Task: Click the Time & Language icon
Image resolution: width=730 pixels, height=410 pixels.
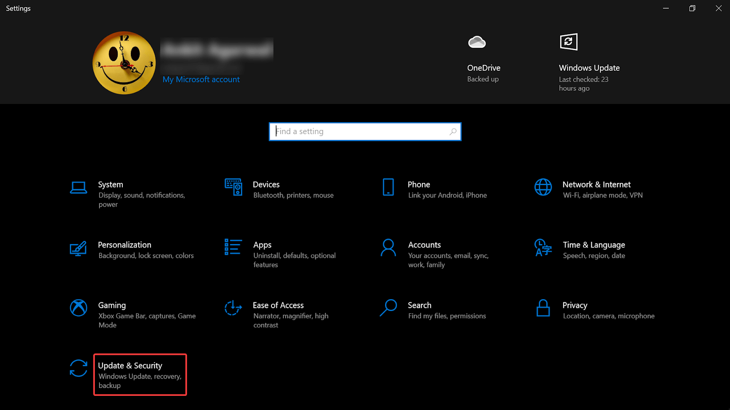Action: tap(543, 248)
